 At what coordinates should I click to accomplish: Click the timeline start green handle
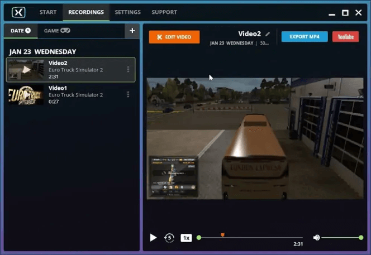coord(199,238)
